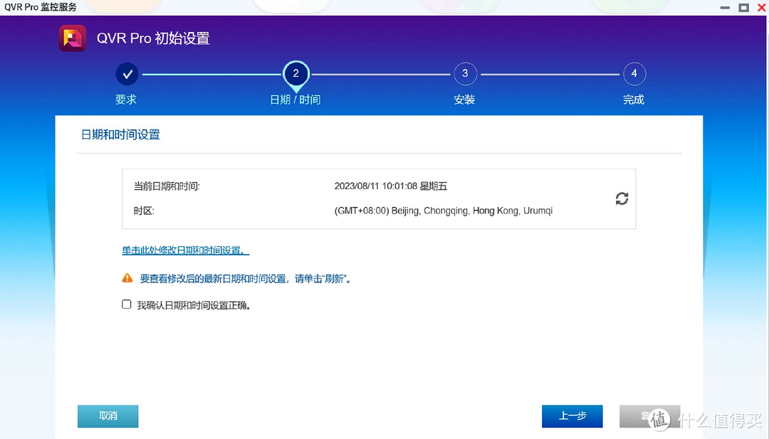Click the 取消 button
The image size is (769, 439).
pos(108,416)
